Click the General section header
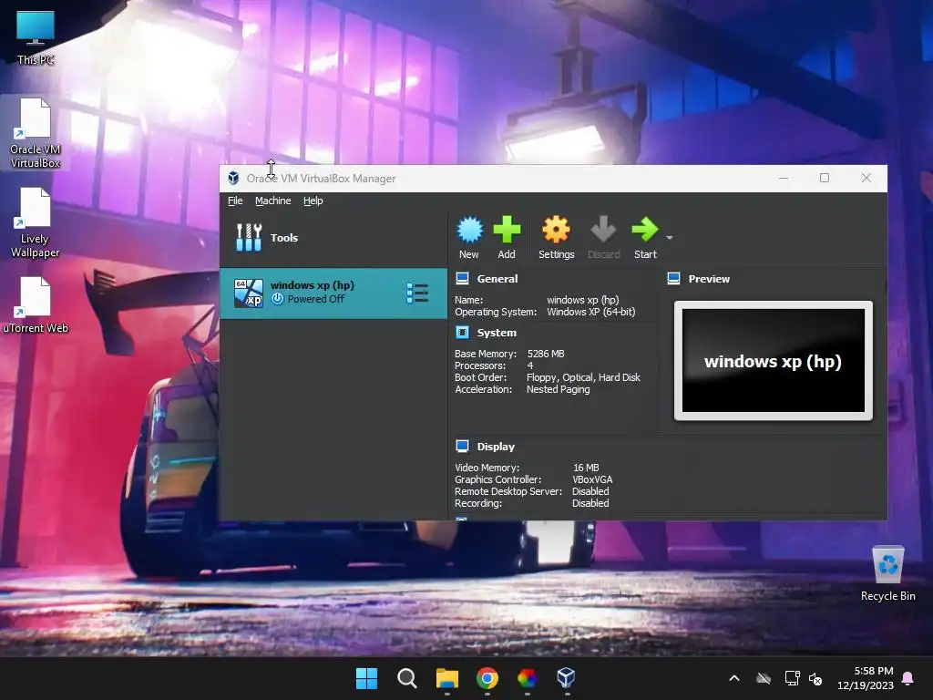The width and height of the screenshot is (933, 700). coord(497,279)
